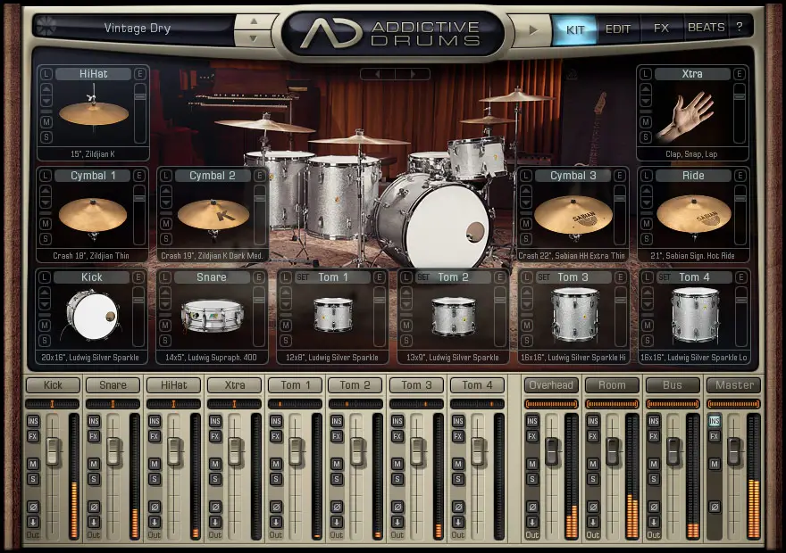
Task: Solo the Kick kit piece slot
Action: pyautogui.click(x=45, y=341)
